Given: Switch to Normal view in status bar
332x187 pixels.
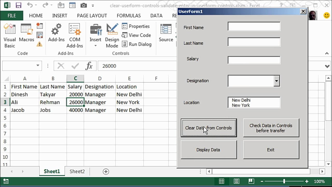Looking at the screenshot, I should pyautogui.click(x=222, y=181).
